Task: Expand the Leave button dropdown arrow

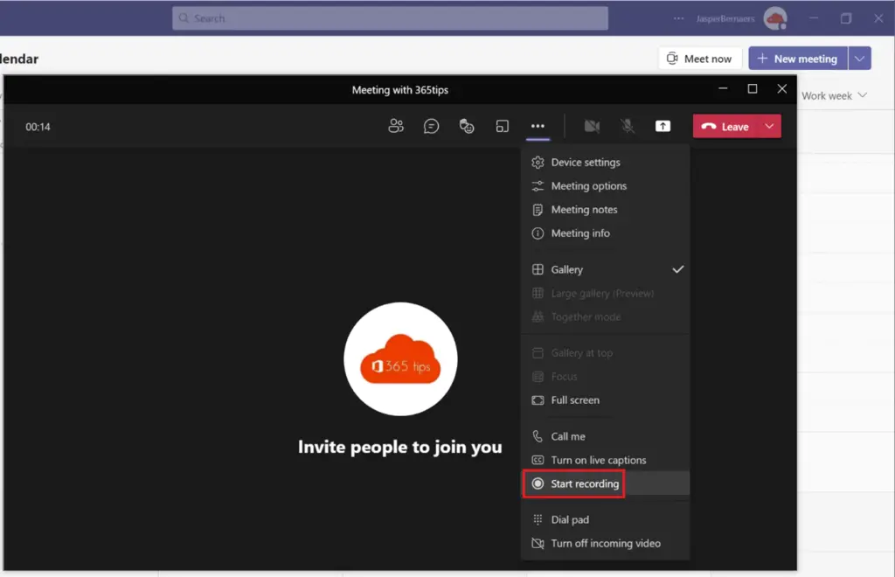Action: click(x=769, y=127)
